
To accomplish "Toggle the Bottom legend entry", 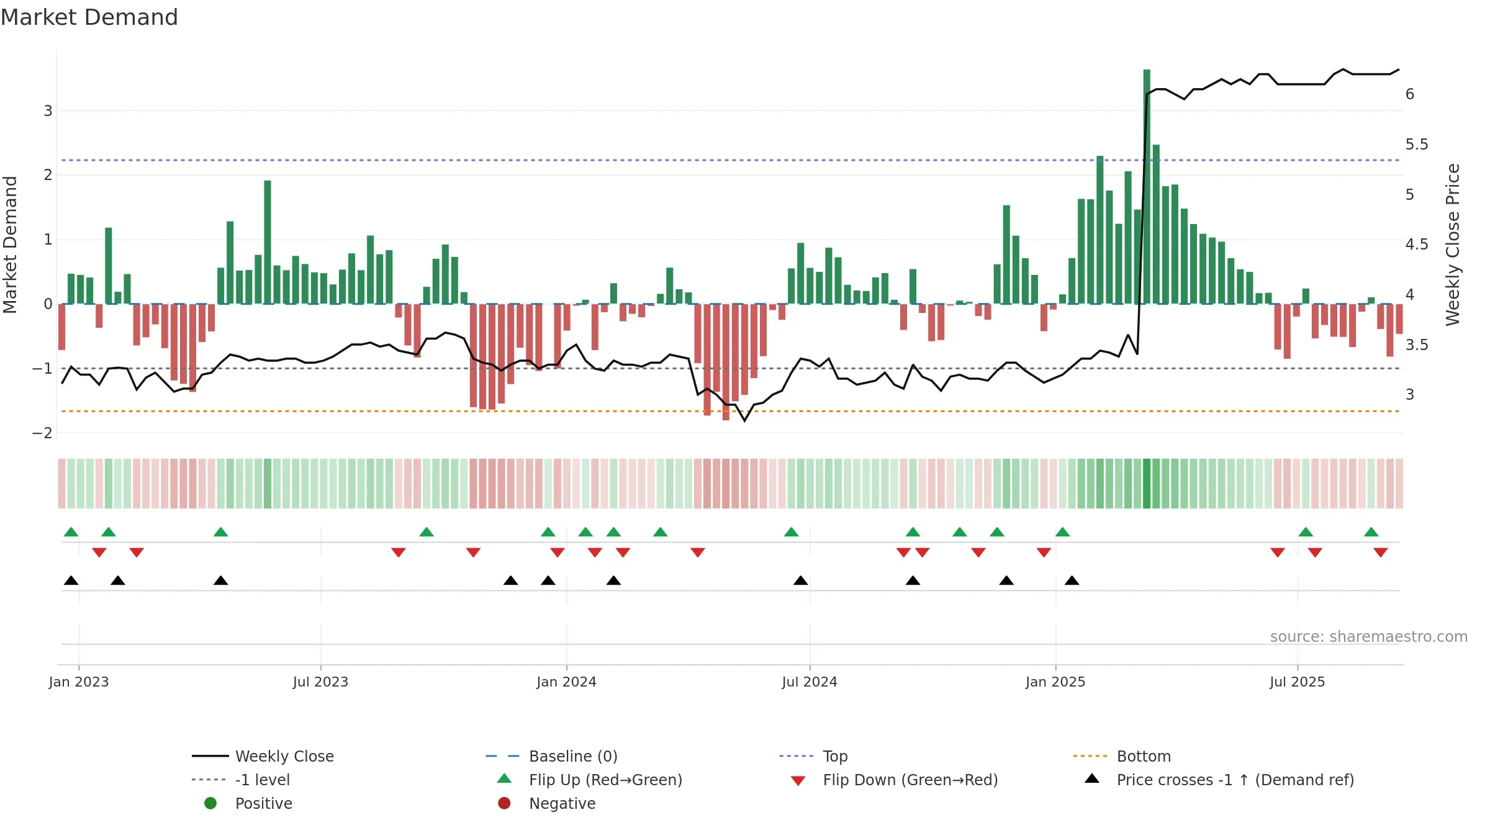I will pyautogui.click(x=1121, y=756).
